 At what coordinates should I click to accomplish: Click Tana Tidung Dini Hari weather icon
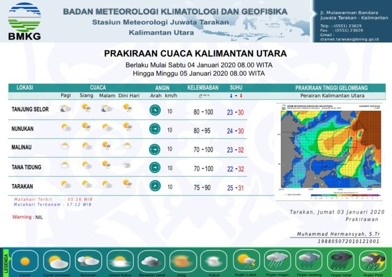126,165
